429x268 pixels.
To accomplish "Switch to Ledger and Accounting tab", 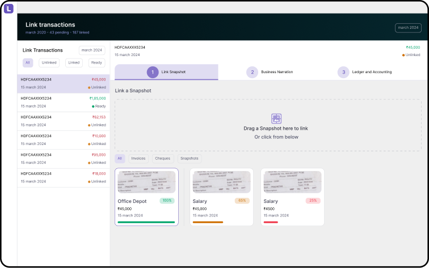I will [x=365, y=72].
